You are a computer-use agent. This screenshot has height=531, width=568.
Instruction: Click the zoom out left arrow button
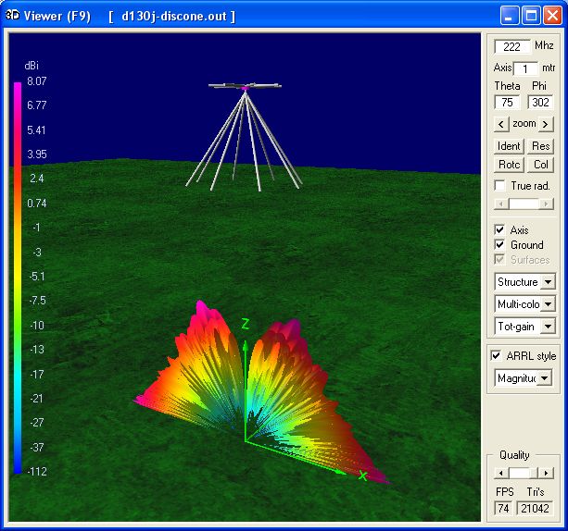(501, 124)
